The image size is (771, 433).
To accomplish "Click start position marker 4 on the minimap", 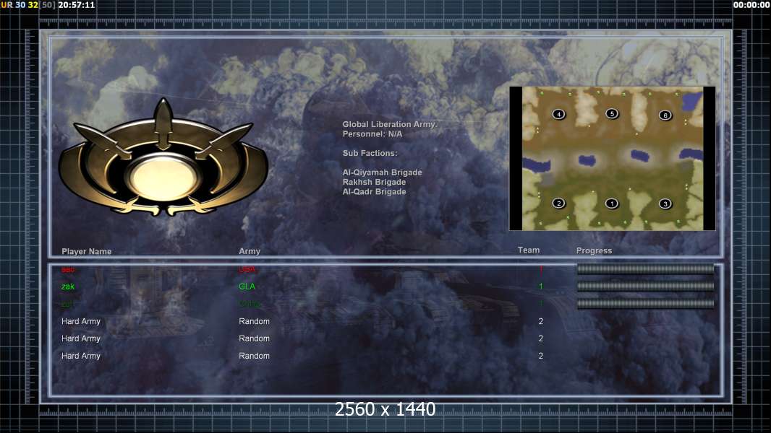I will pyautogui.click(x=558, y=114).
